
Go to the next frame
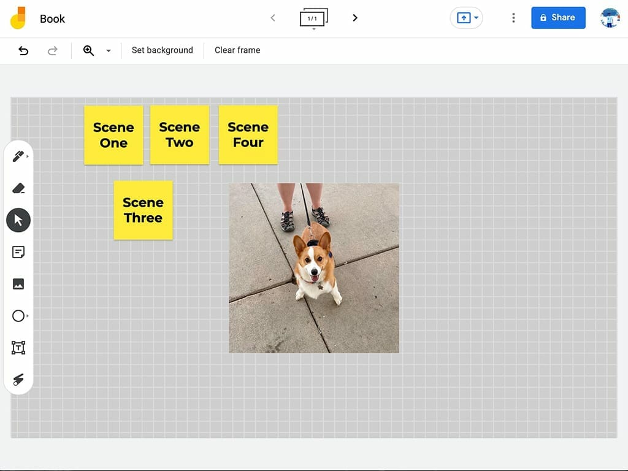355,18
